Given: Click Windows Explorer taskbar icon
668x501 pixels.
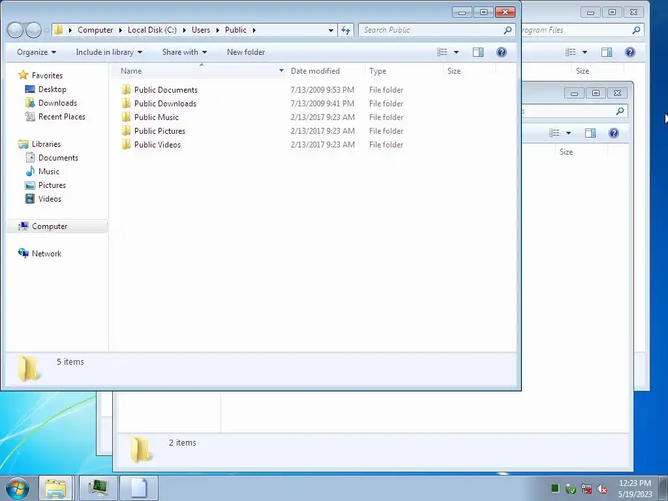Looking at the screenshot, I should coord(56,488).
